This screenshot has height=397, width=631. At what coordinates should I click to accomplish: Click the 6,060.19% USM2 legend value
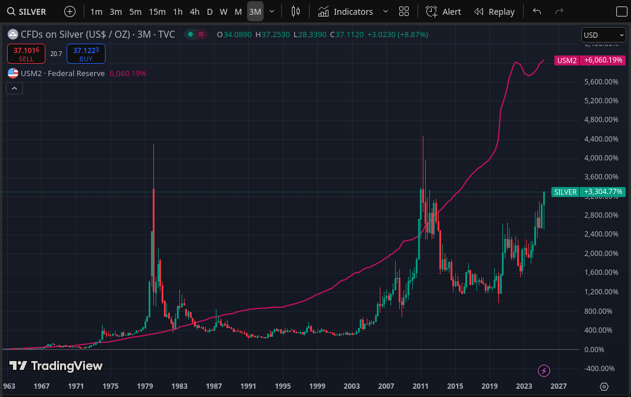point(128,74)
